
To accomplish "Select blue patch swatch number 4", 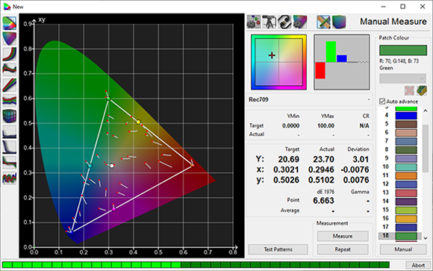I will (x=406, y=116).
